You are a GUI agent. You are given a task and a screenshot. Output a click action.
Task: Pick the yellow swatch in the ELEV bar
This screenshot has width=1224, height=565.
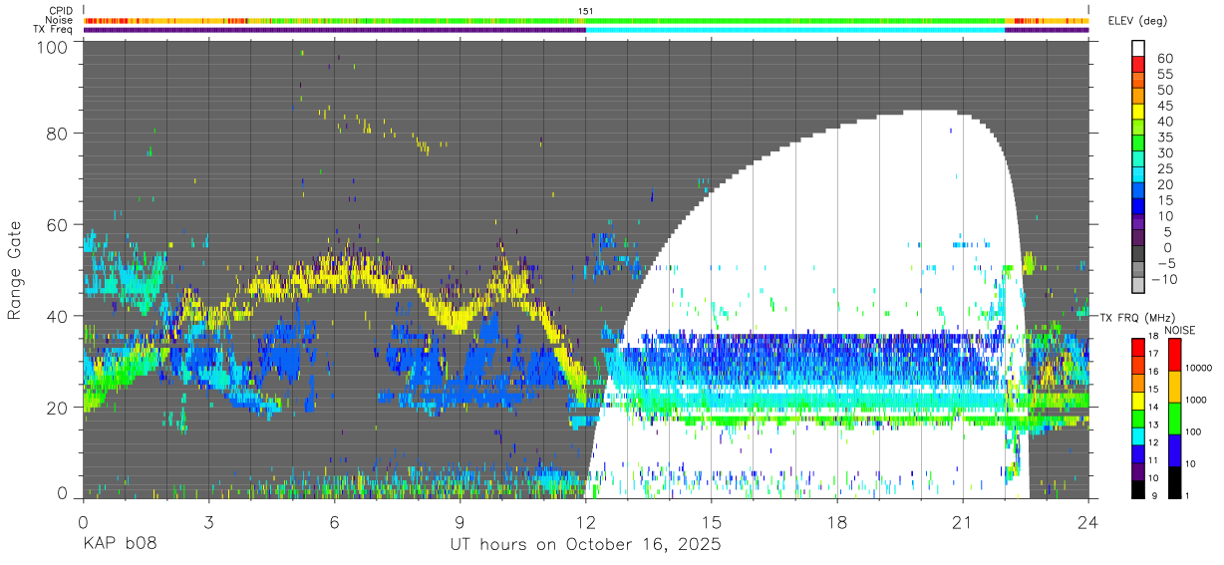tap(1138, 112)
